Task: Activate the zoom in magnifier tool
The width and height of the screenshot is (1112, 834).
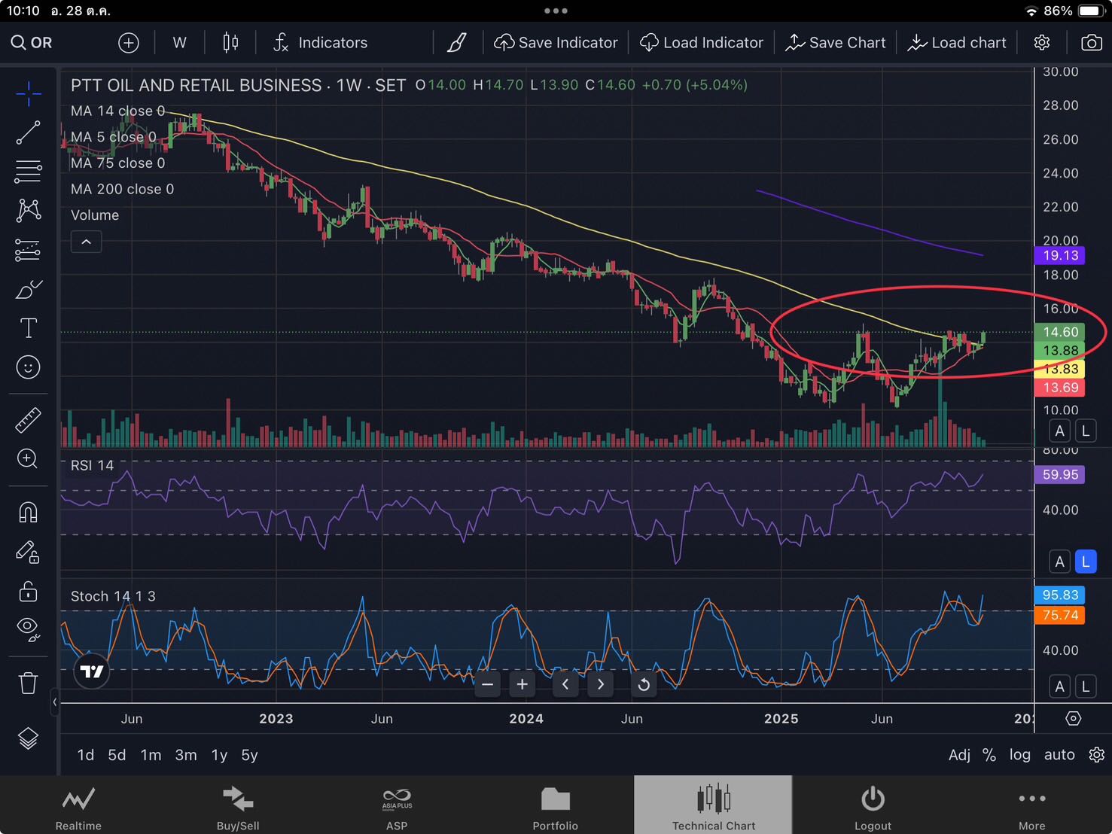Action: coord(29,458)
